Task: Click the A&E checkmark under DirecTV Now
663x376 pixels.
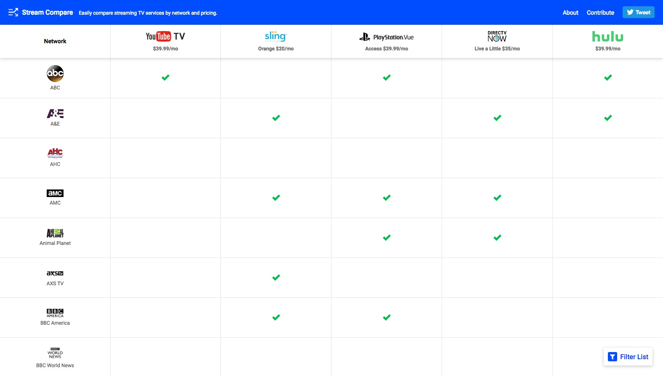Action: 497,118
